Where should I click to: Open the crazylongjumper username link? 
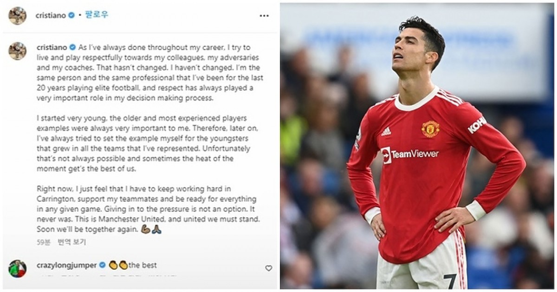point(66,266)
